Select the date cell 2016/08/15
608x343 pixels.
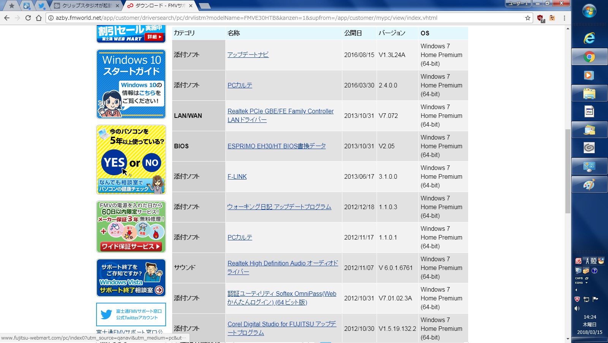coord(359,55)
